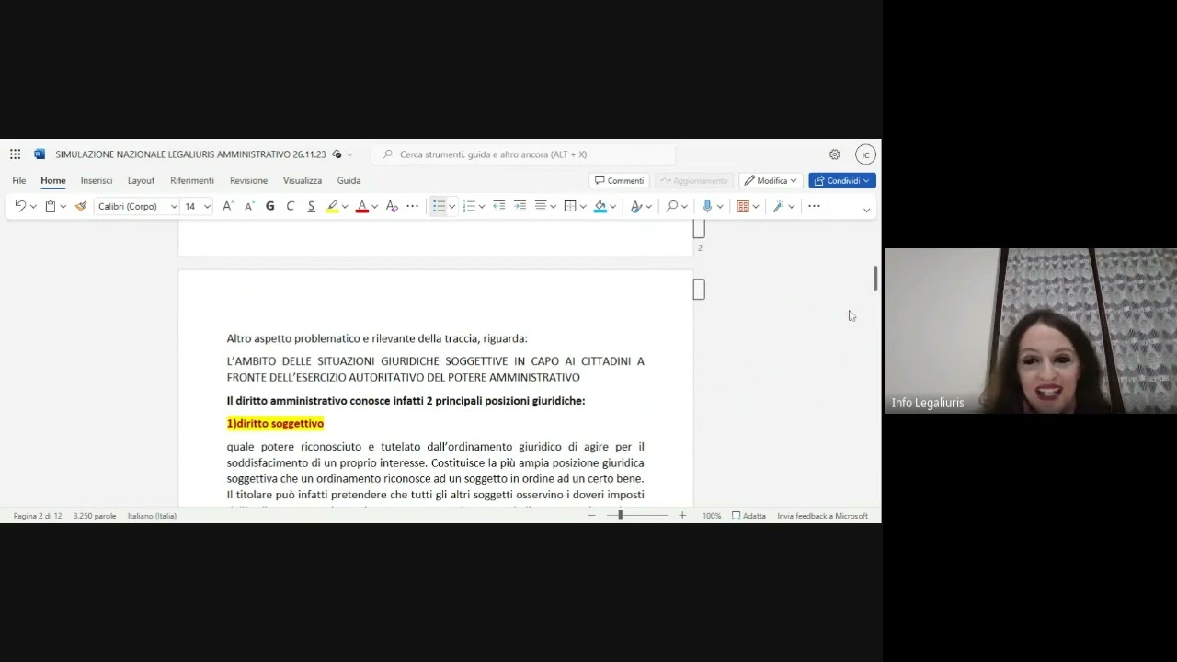The width and height of the screenshot is (1177, 662).
Task: Switch to the Home tab
Action: (x=53, y=180)
